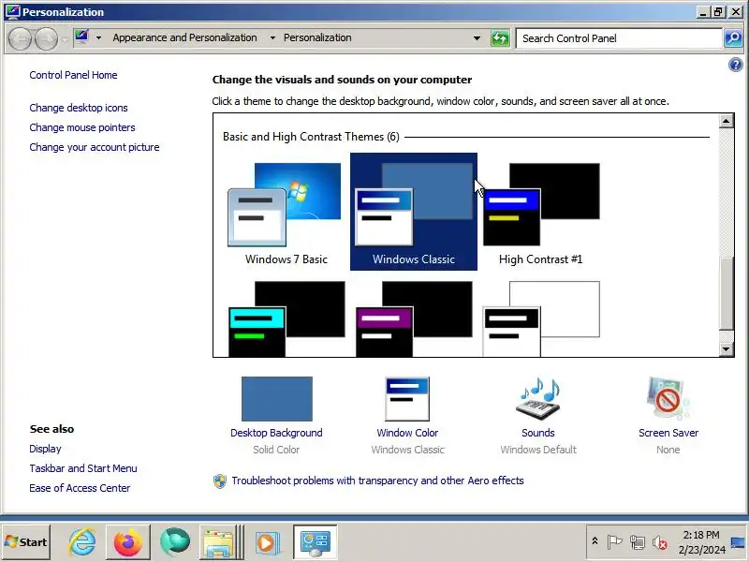Click the network tray icon

638,542
